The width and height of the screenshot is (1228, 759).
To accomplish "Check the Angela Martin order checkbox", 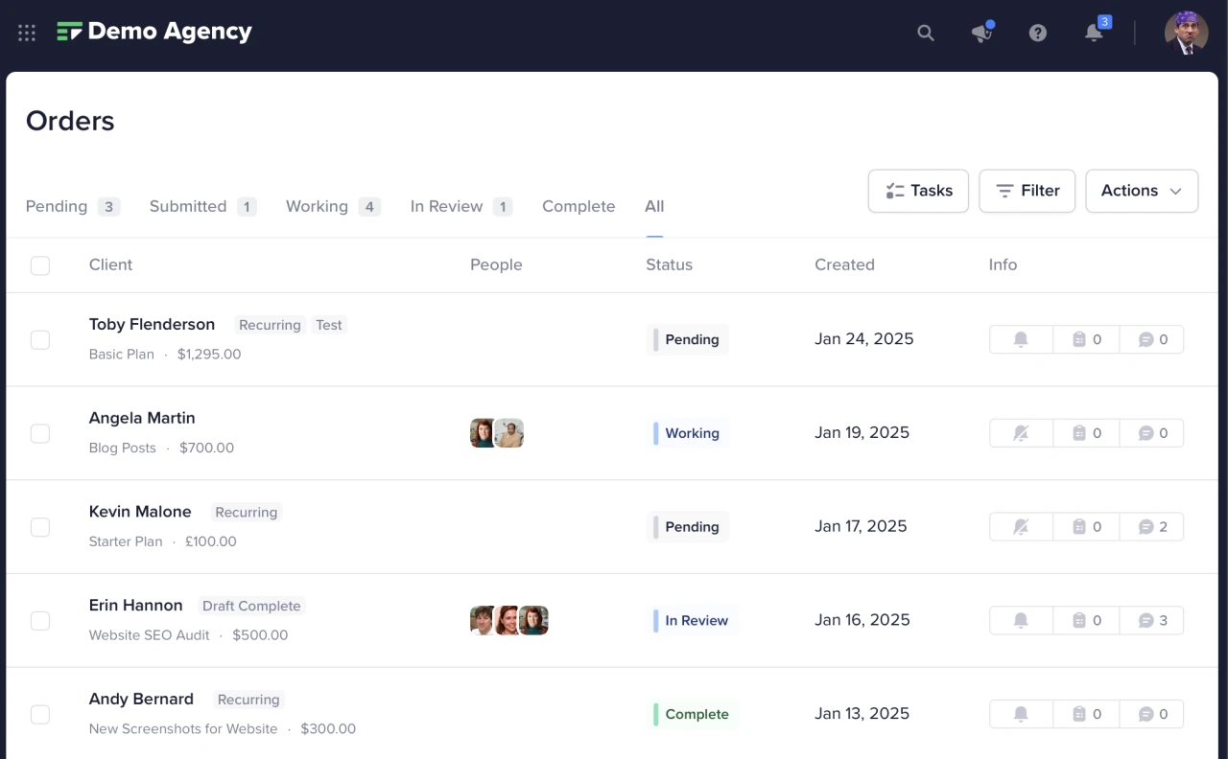I will click(40, 433).
